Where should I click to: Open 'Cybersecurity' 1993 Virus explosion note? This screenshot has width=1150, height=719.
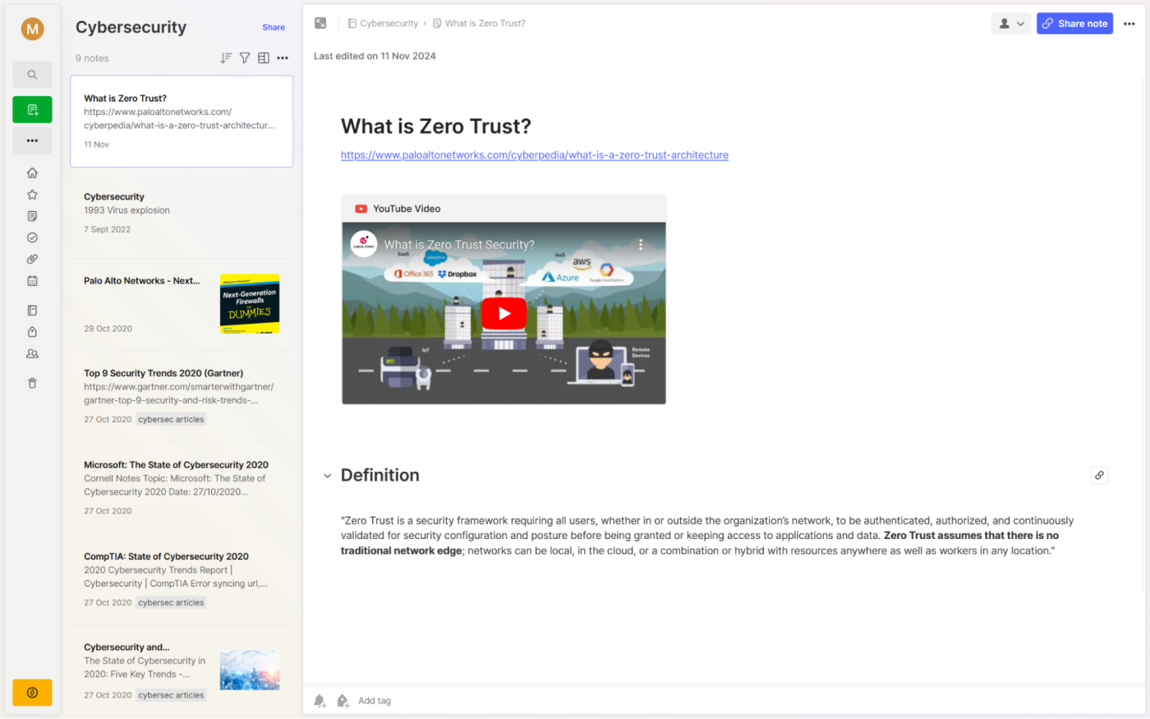point(182,214)
